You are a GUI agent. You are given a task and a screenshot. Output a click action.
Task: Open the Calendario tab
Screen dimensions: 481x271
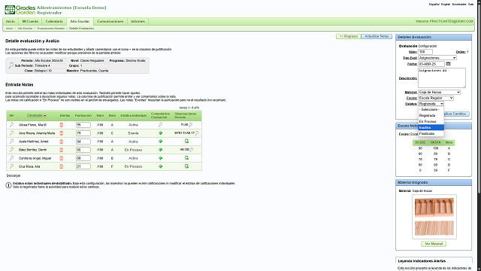(54, 22)
